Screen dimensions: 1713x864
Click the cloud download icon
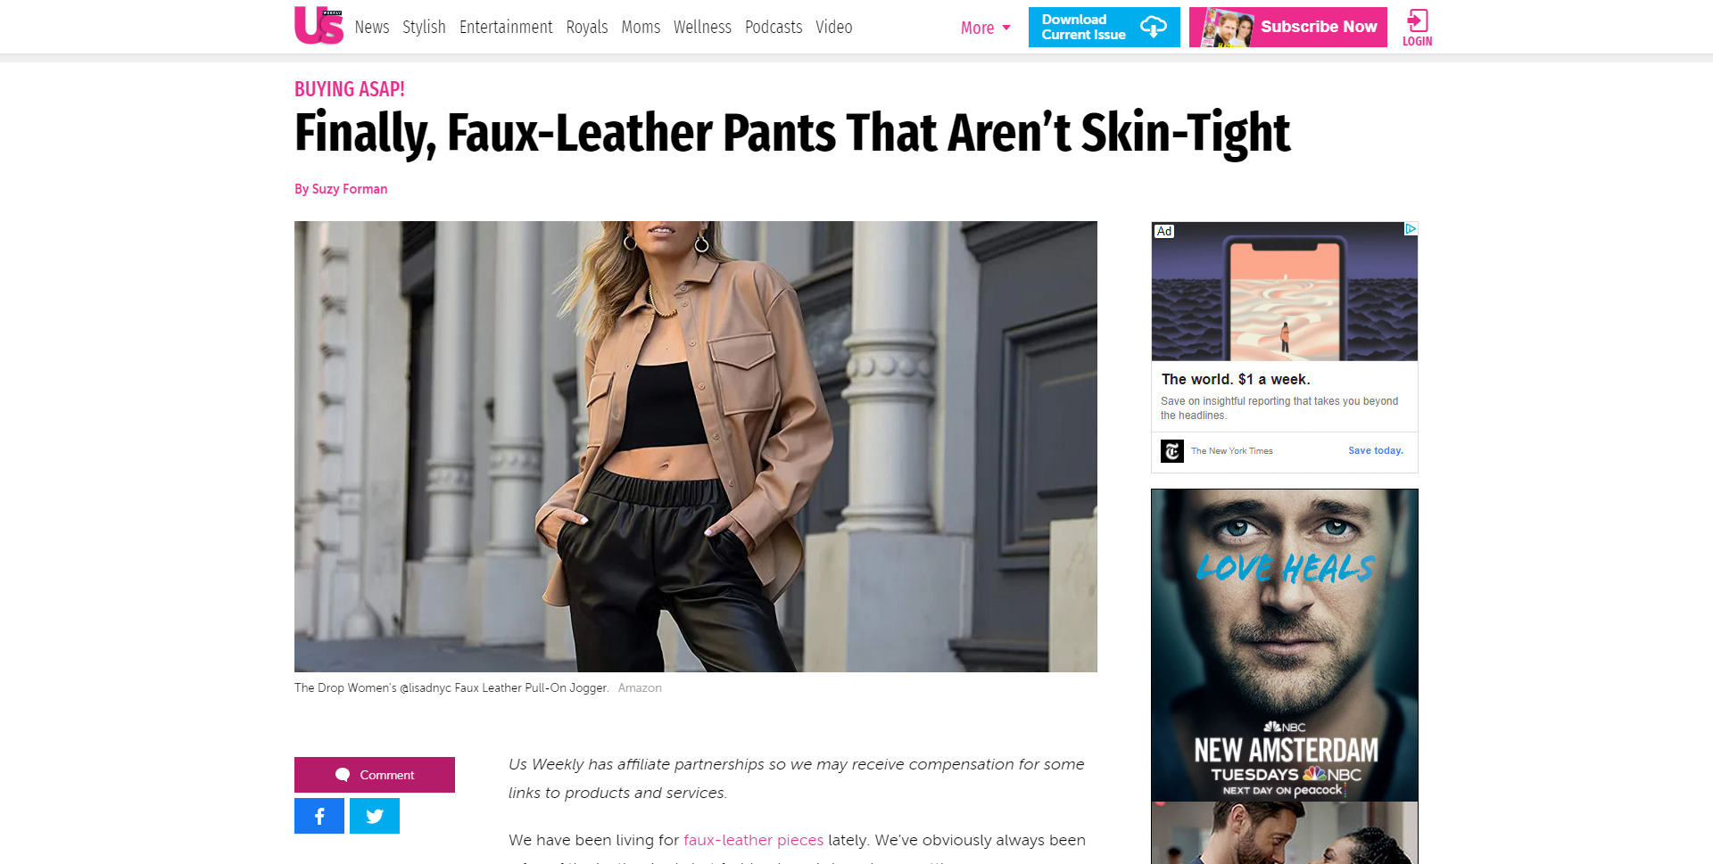[x=1153, y=27]
